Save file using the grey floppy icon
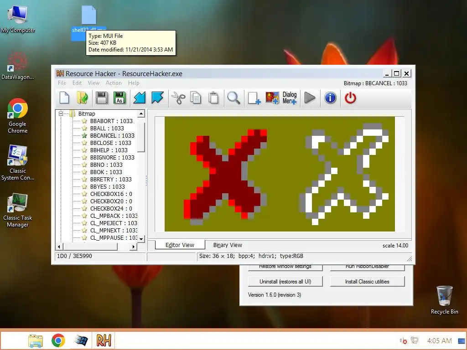This screenshot has height=350, width=467. click(102, 98)
